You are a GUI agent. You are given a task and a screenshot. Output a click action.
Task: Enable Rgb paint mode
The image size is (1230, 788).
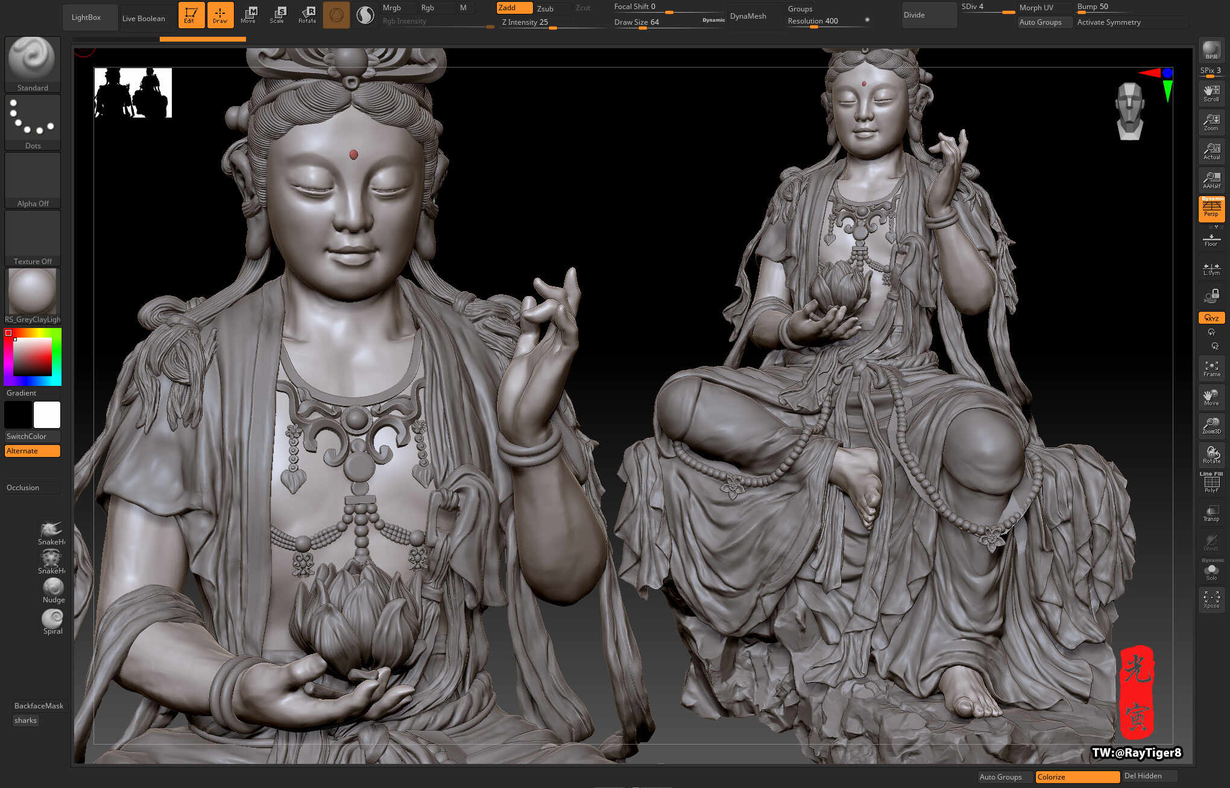coord(437,8)
